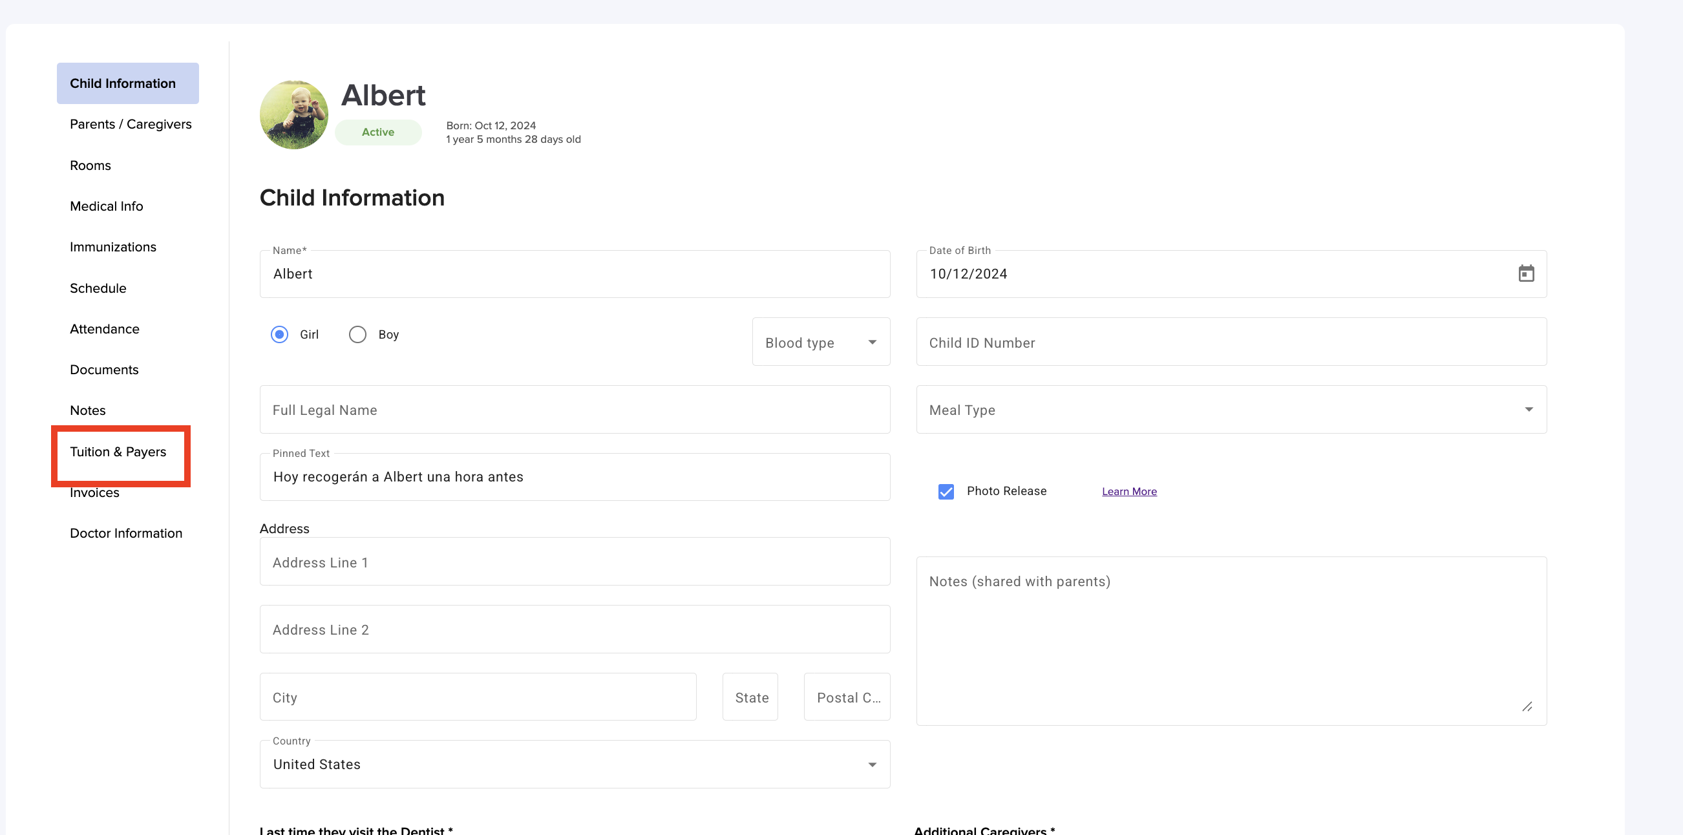The width and height of the screenshot is (1683, 835).
Task: Focus the Child ID Number field
Action: tap(1230, 343)
